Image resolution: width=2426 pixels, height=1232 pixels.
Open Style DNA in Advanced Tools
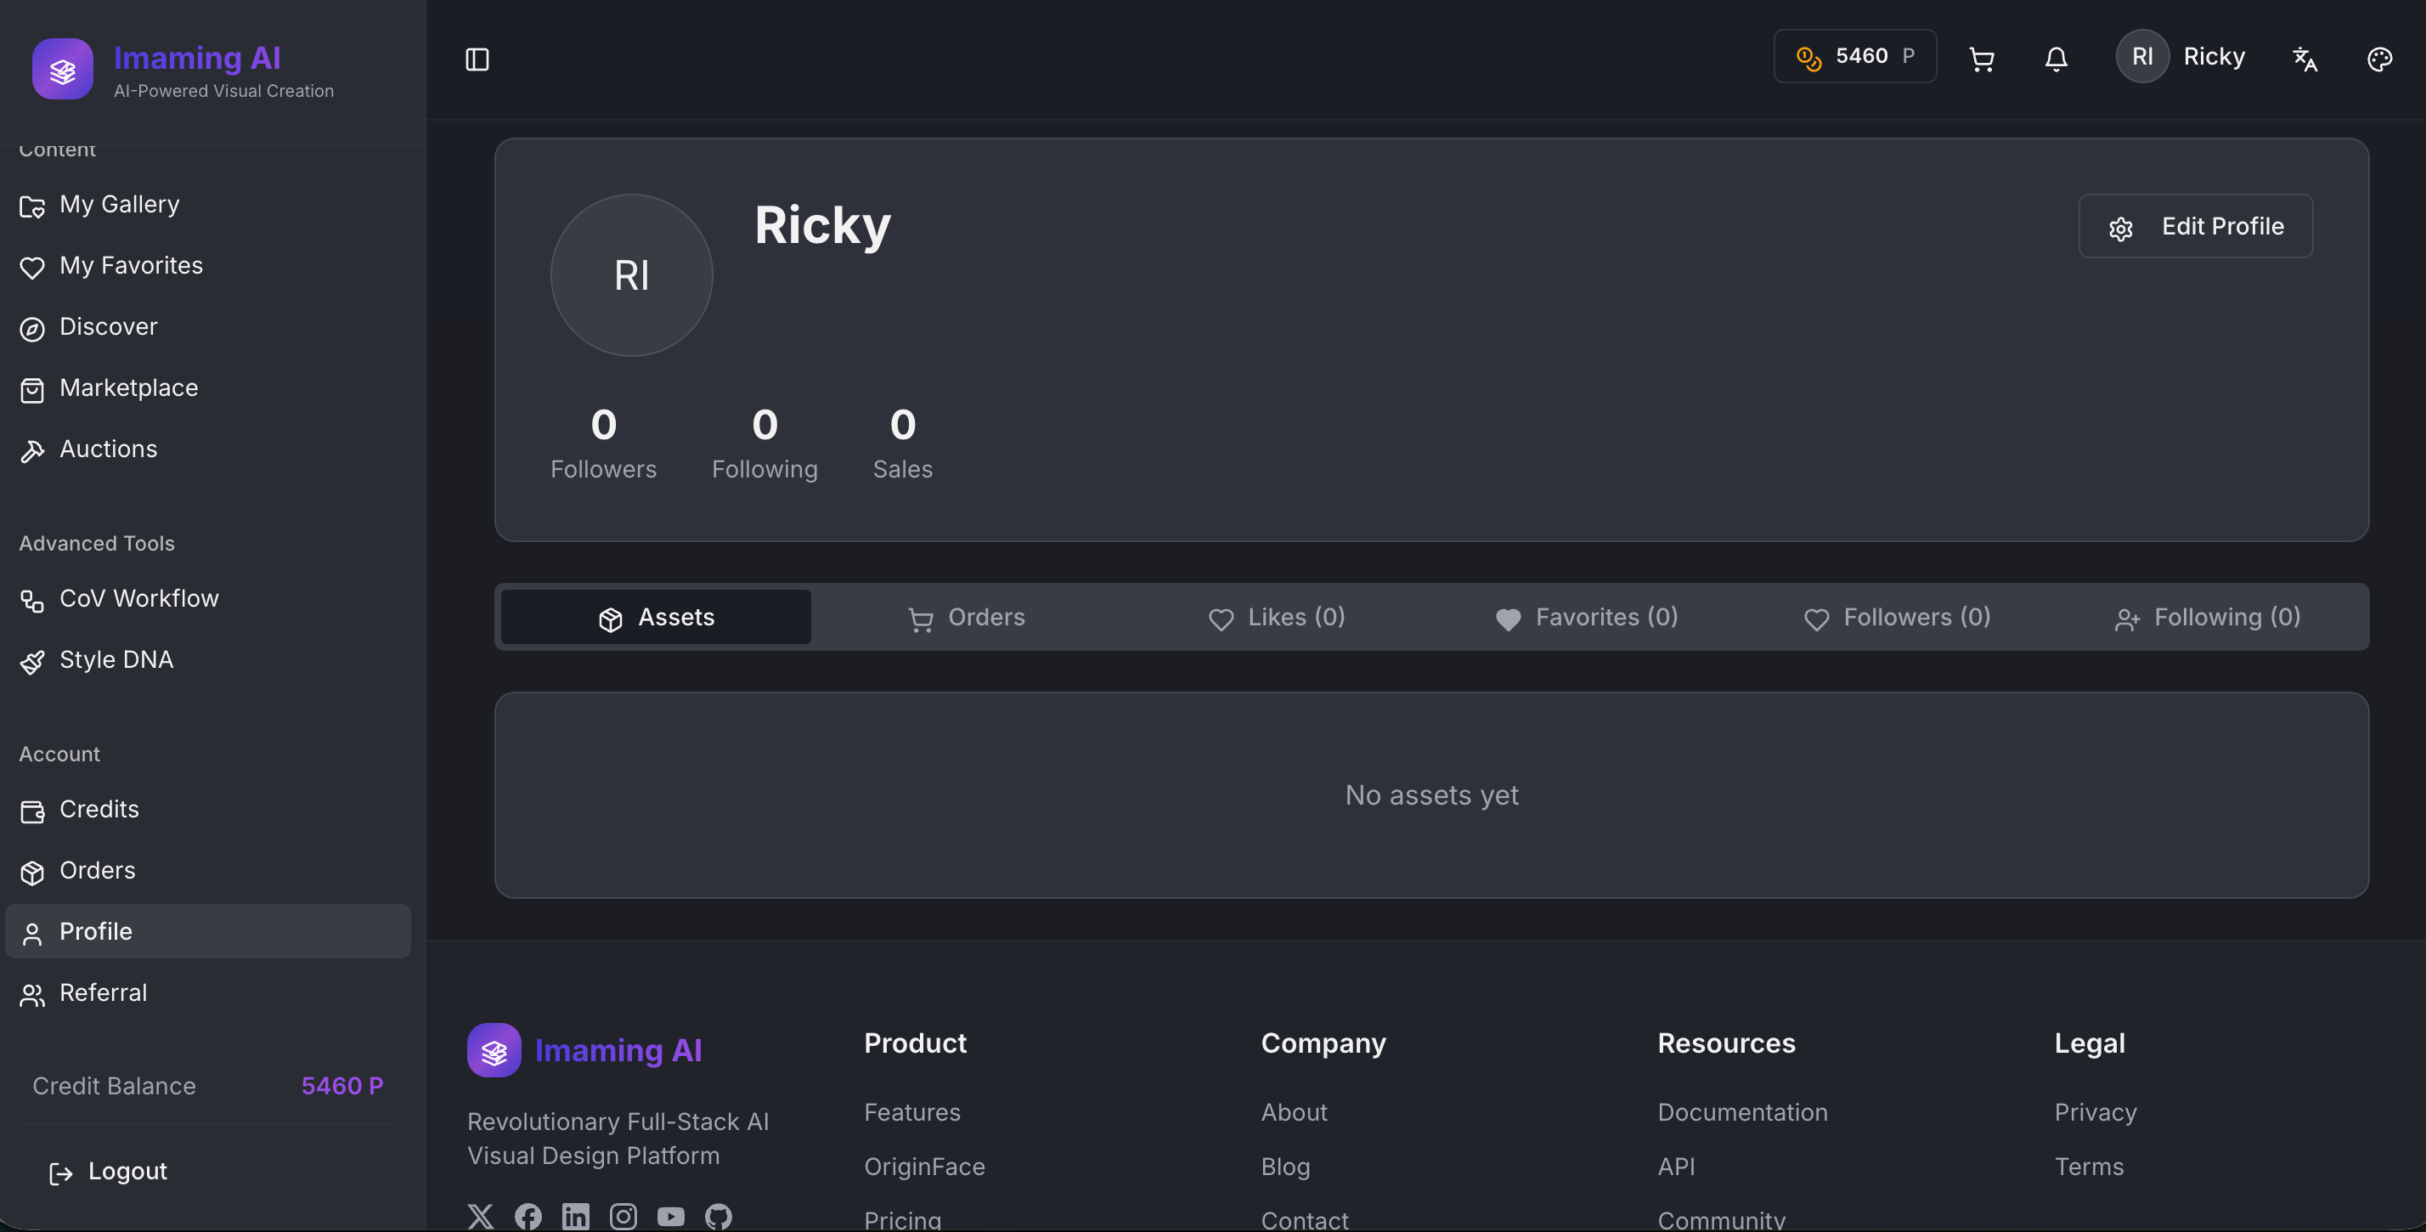pyautogui.click(x=116, y=660)
